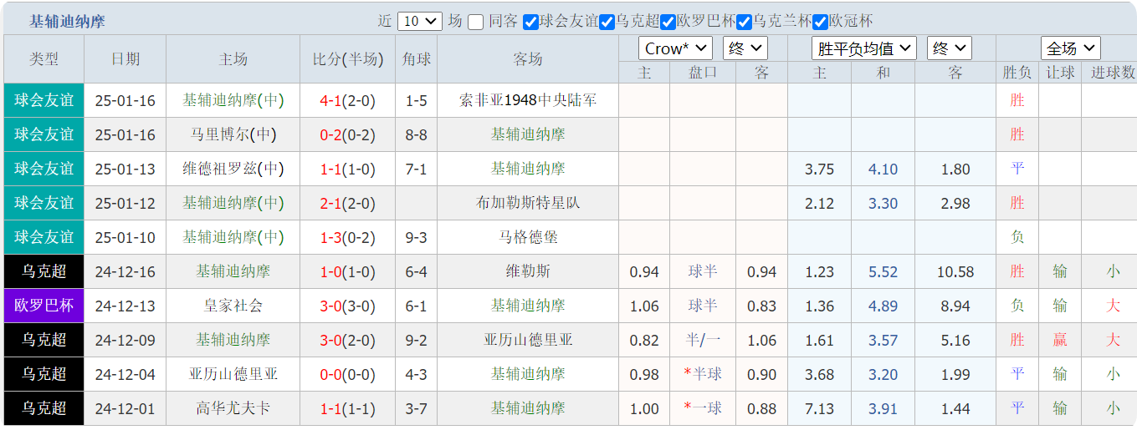Open the 布加勒斯特星队 team link
This screenshot has width=1137, height=430.
(x=528, y=203)
